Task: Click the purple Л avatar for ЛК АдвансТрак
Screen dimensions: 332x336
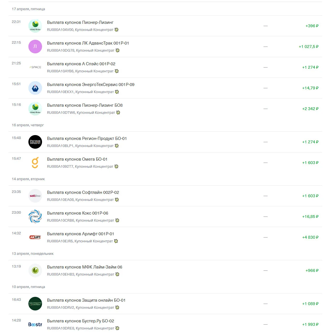Action: point(35,47)
